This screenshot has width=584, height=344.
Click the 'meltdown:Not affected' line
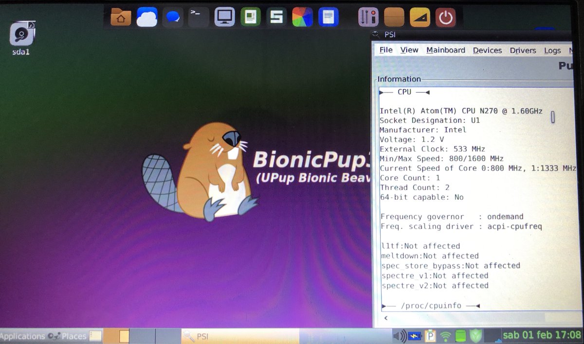click(430, 256)
